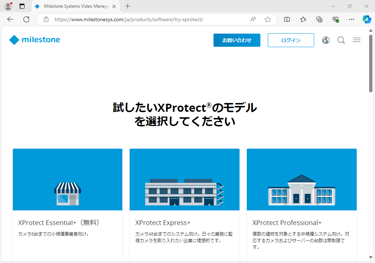This screenshot has height=263, width=375.
Task: Open Copilot sidebar icon
Action: pyautogui.click(x=367, y=19)
